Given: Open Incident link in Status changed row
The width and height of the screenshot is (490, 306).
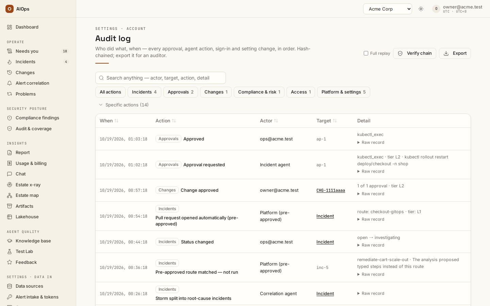Looking at the screenshot, I should [x=325, y=242].
